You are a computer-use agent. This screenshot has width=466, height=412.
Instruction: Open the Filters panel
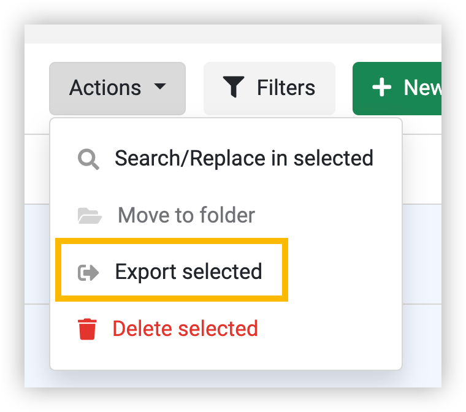(269, 88)
